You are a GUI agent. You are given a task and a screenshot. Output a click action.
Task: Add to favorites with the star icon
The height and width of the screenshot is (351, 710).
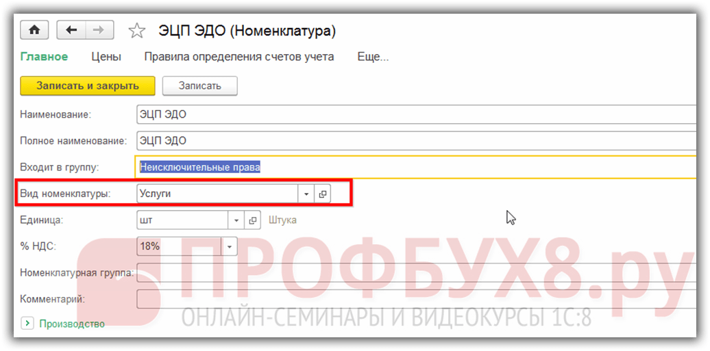137,31
